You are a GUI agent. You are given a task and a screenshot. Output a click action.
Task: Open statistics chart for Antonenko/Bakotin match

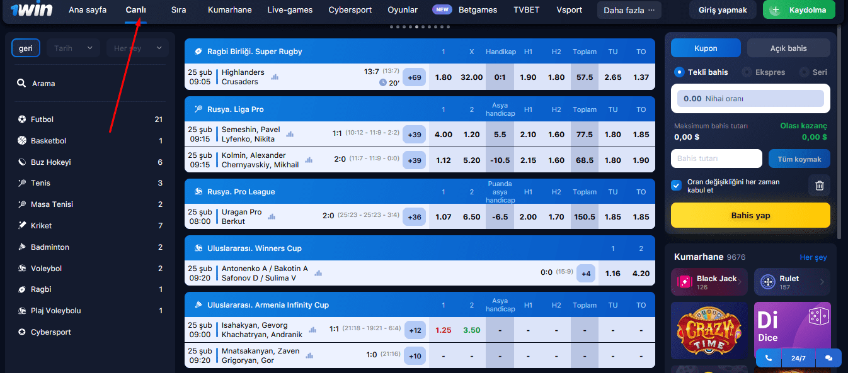pyautogui.click(x=318, y=273)
